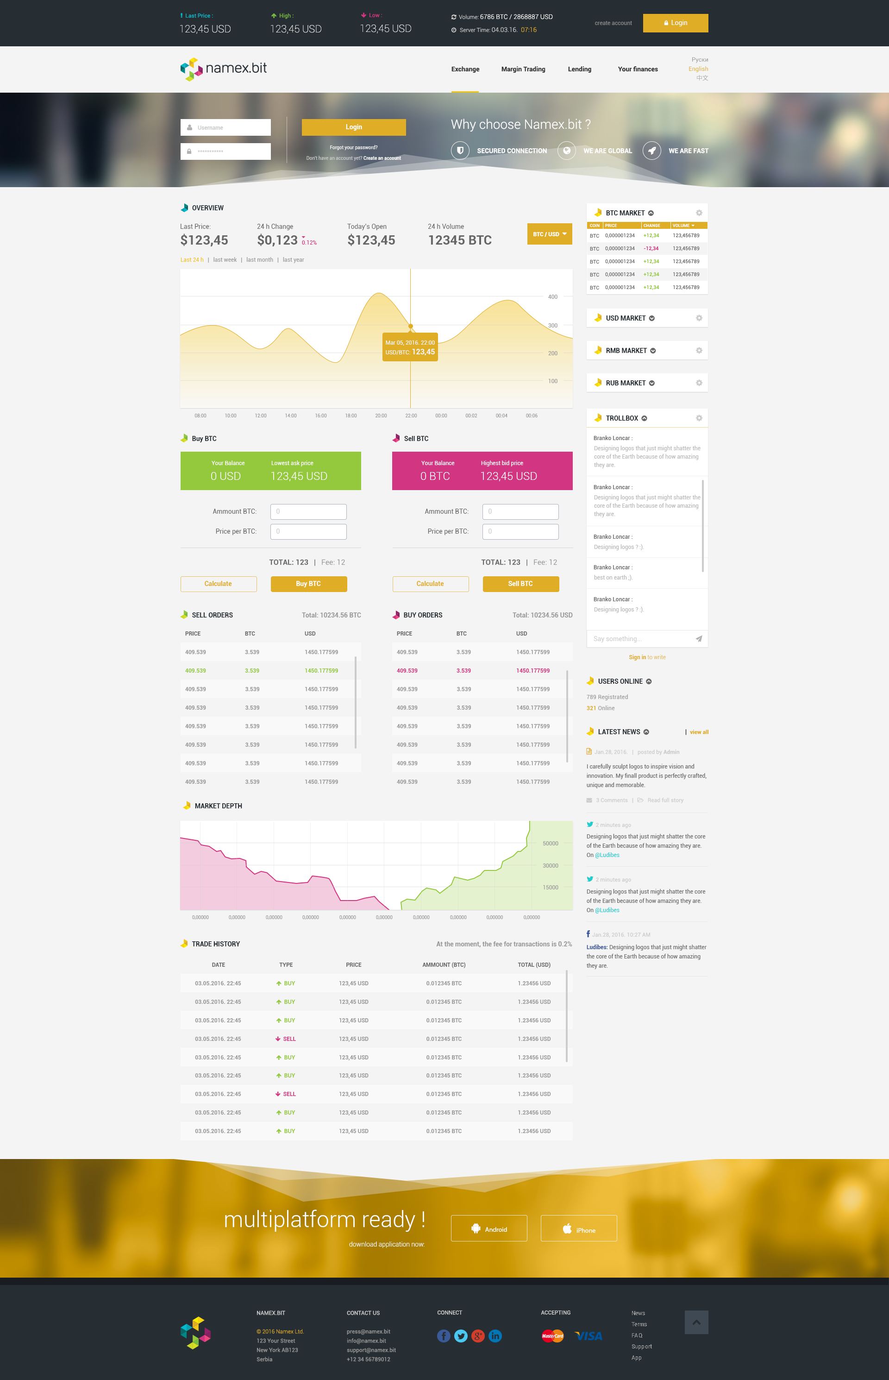Click Forgot your password link
The height and width of the screenshot is (1380, 889).
point(353,147)
